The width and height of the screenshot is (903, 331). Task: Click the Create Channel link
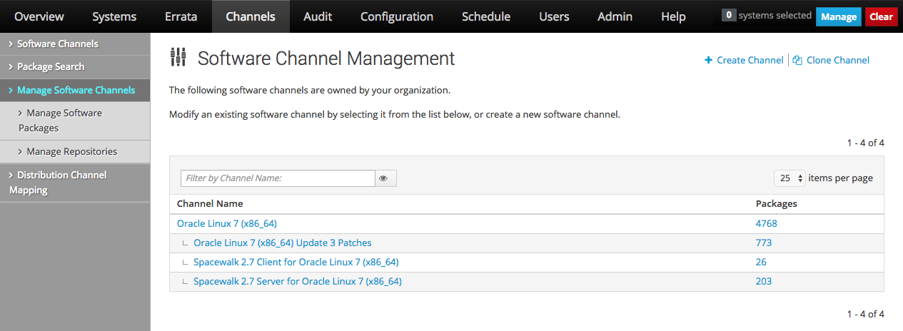coord(750,61)
